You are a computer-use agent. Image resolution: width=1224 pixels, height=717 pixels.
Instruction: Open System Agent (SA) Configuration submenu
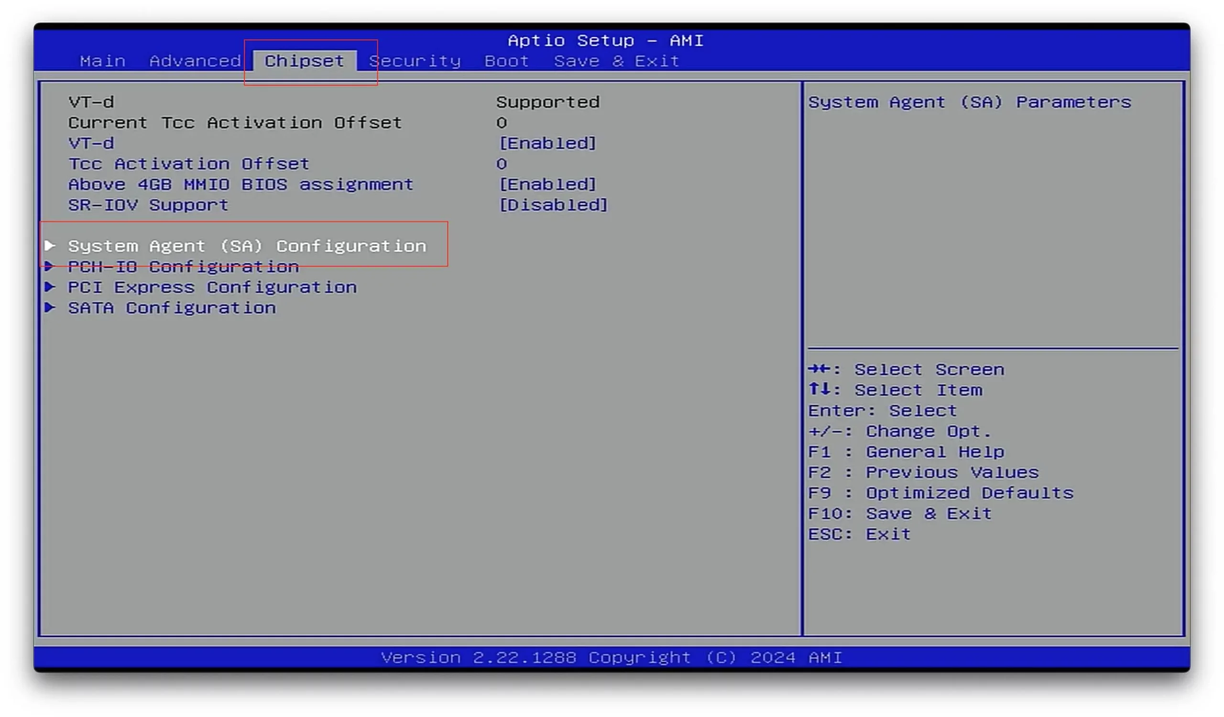tap(247, 246)
